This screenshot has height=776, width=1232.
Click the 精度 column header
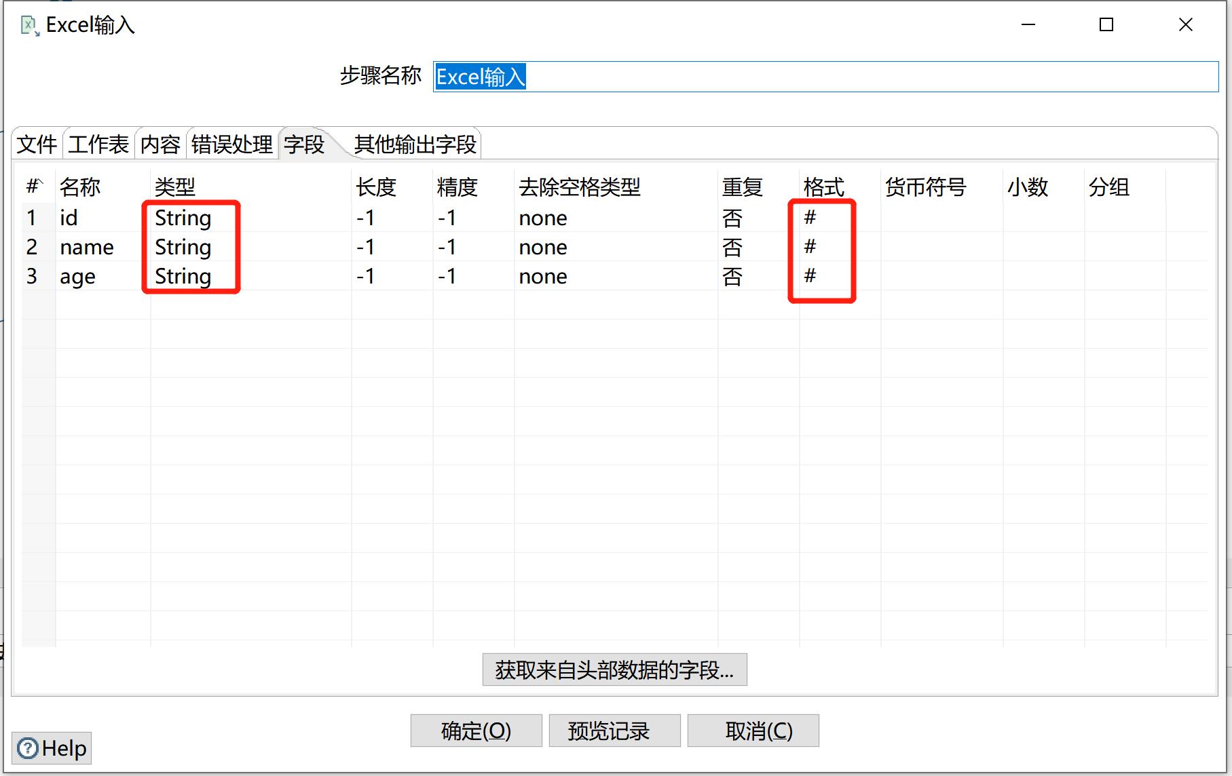click(473, 187)
